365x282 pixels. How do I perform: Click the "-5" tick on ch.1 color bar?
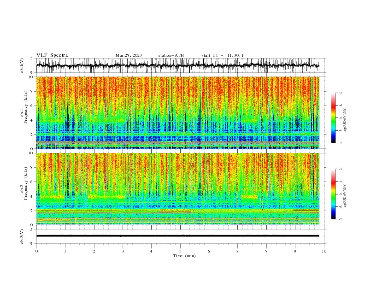(340, 118)
